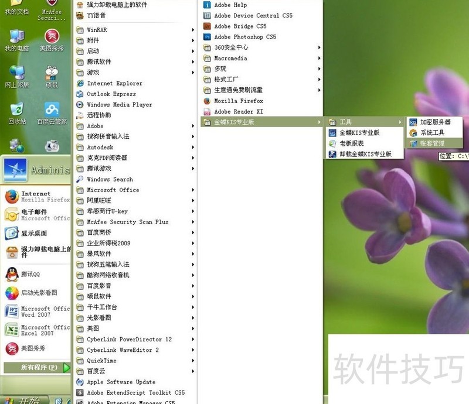Click 显示桌面 in the Start menu
Image resolution: width=469 pixels, height=404 pixels.
click(x=33, y=233)
